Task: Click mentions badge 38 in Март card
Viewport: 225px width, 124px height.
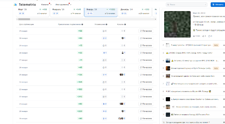Action: (22, 13)
